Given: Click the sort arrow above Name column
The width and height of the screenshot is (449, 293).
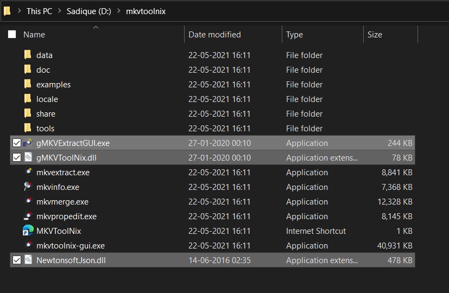Looking at the screenshot, I should point(96,28).
